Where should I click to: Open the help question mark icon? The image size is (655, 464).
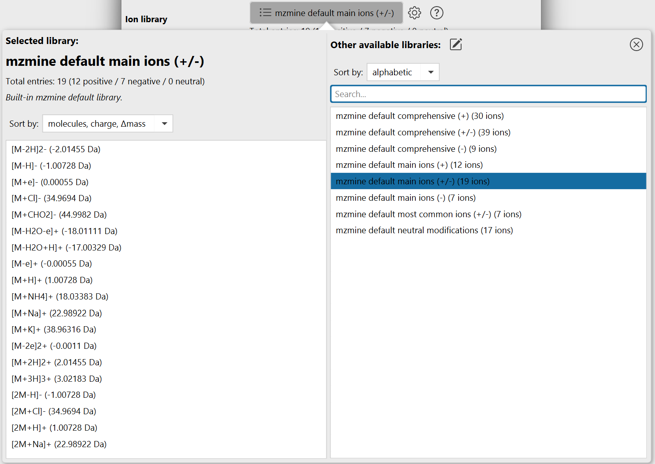437,13
